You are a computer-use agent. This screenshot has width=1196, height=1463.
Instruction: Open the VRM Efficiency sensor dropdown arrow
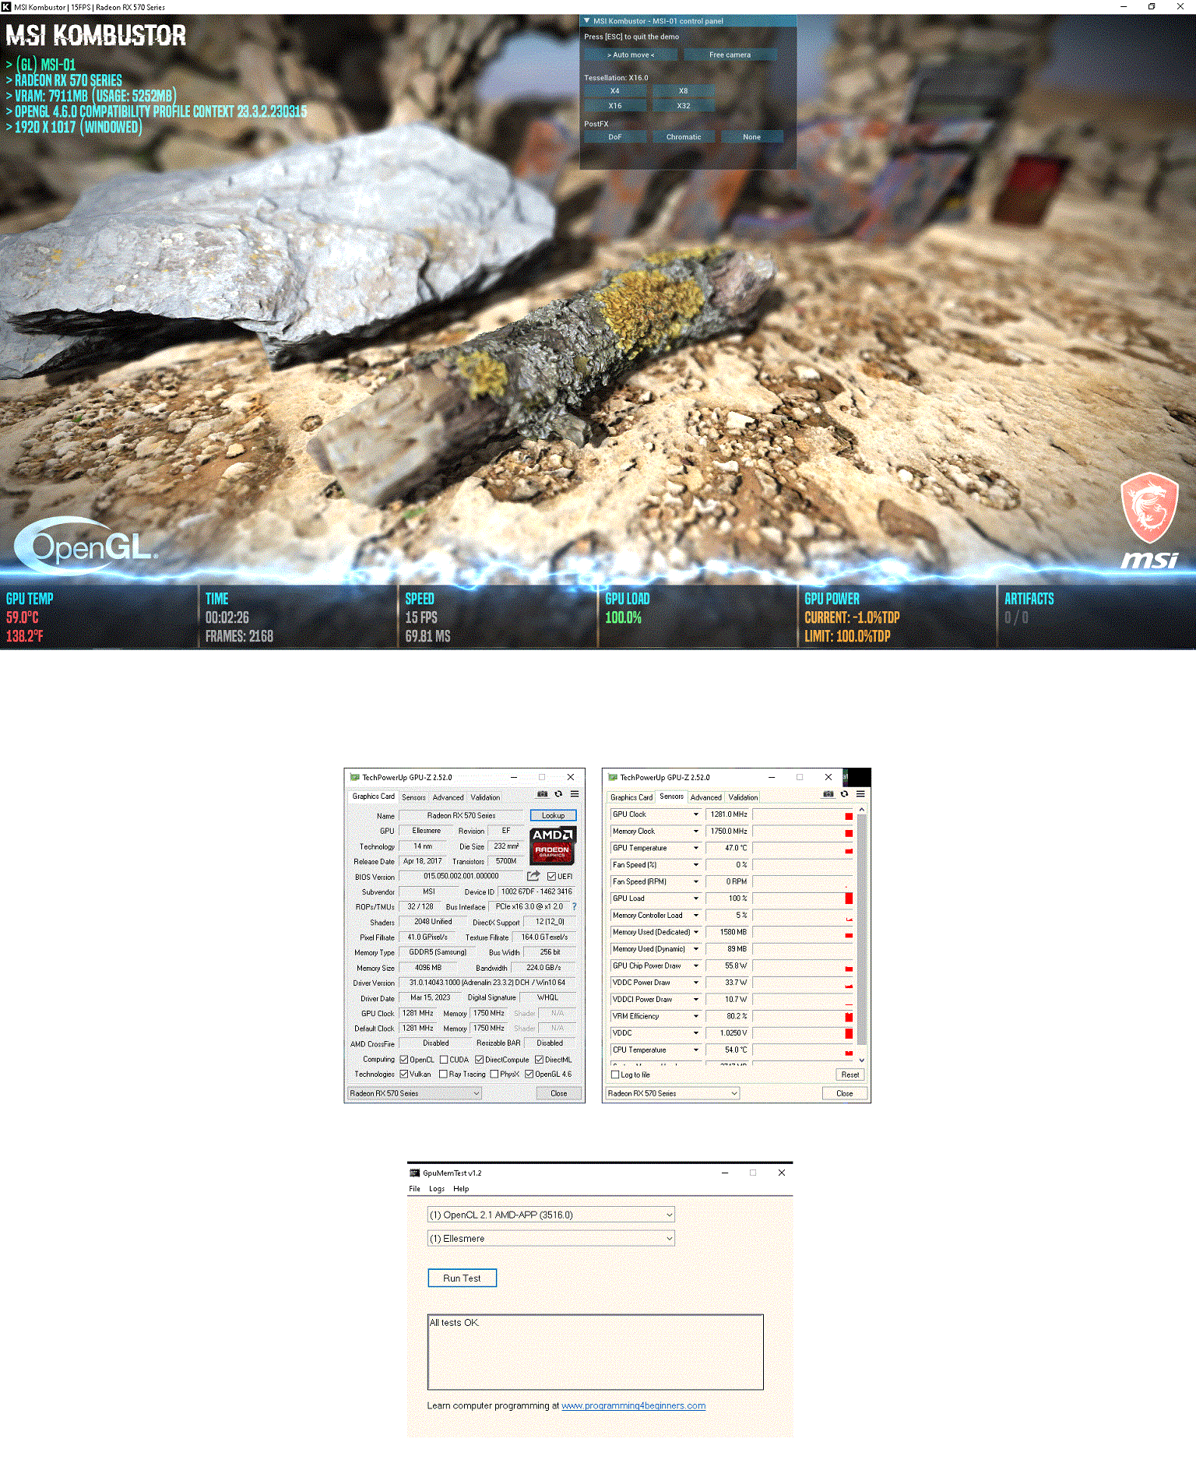click(x=696, y=1016)
